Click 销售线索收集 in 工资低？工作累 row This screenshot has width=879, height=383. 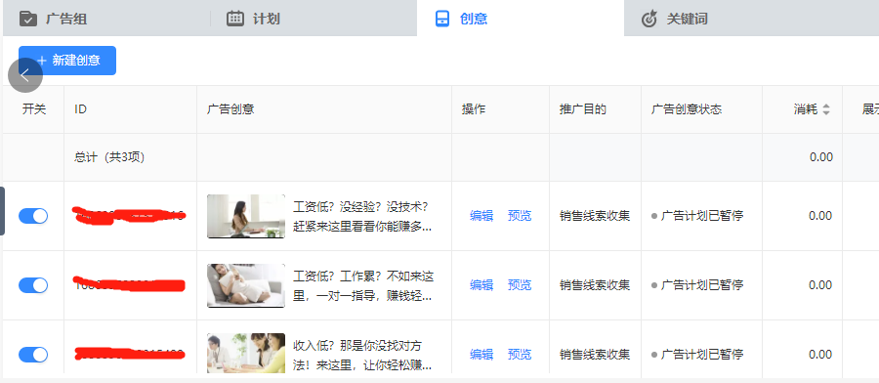(x=595, y=285)
